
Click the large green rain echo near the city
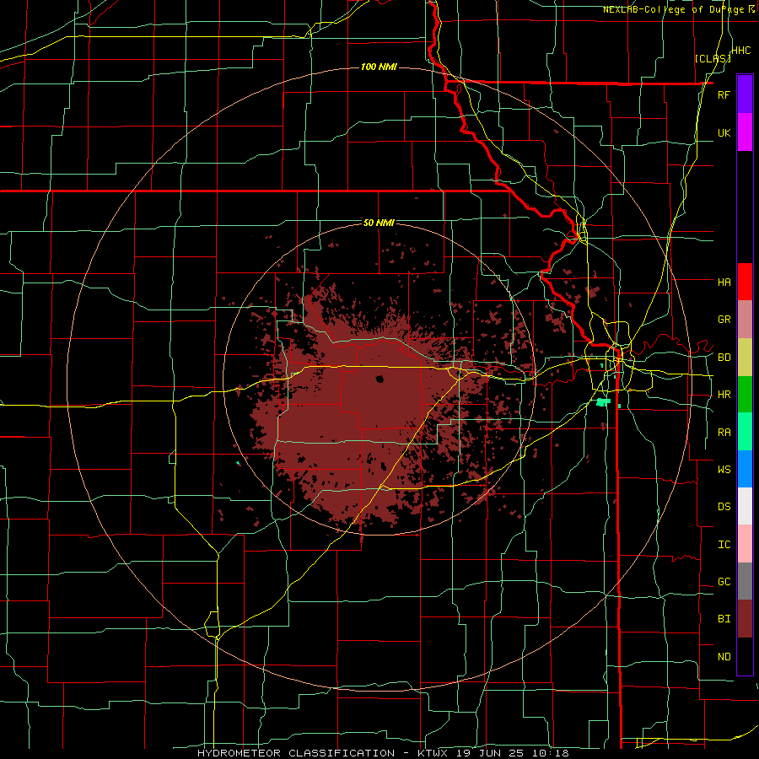pos(603,401)
